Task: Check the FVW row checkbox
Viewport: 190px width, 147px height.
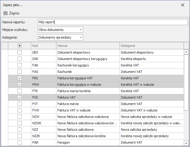Action: pos(20,110)
